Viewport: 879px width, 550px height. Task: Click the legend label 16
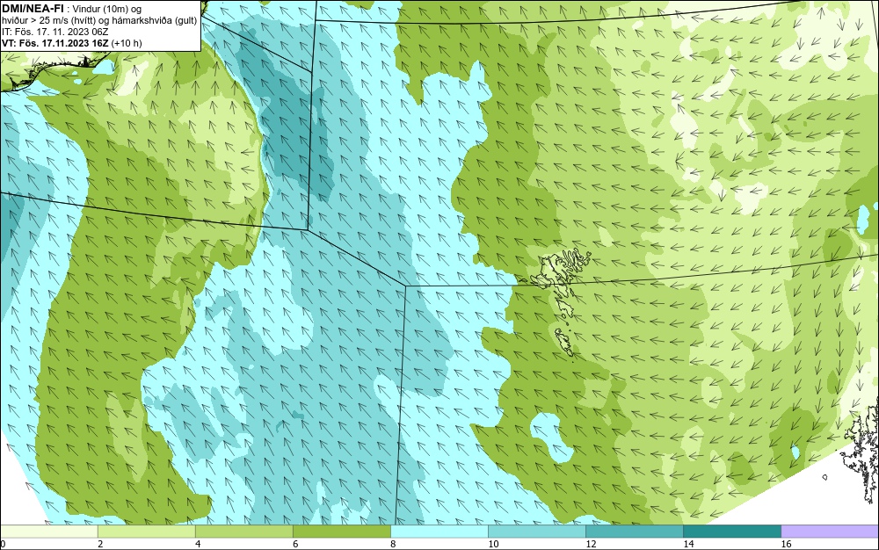[786, 544]
